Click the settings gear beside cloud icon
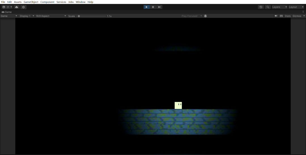The image size is (306, 155). pos(24,7)
